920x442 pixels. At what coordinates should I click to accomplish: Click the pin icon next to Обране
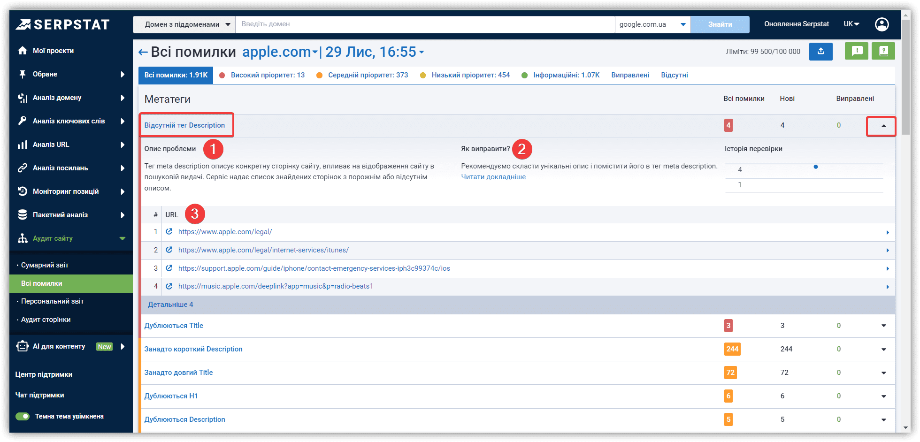(22, 74)
